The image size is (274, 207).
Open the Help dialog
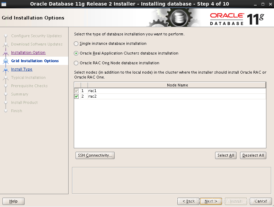14,201
